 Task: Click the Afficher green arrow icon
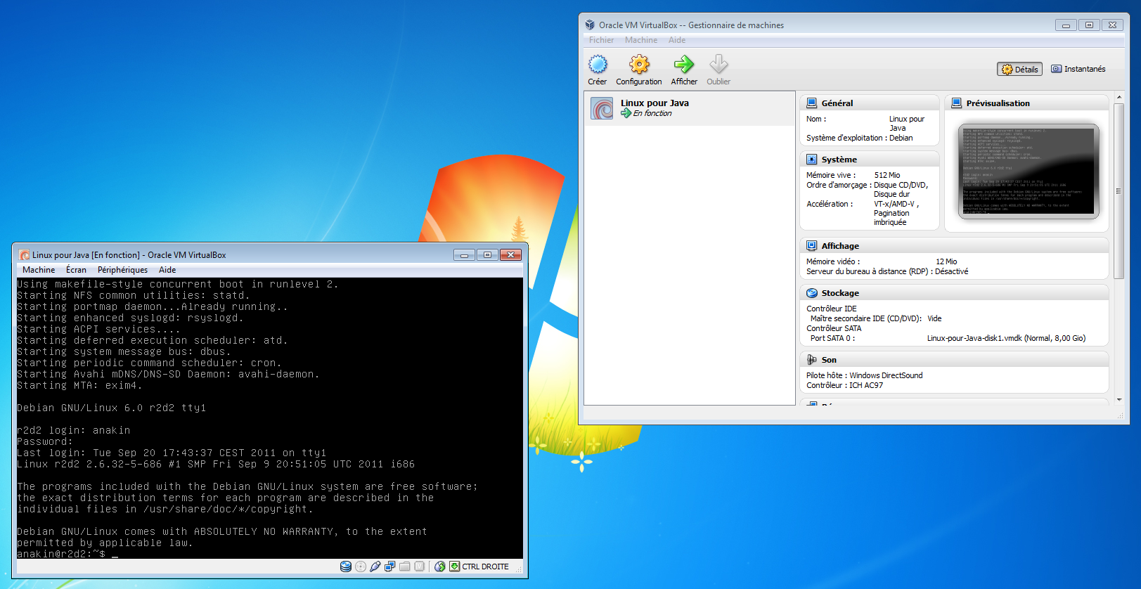[x=684, y=65]
